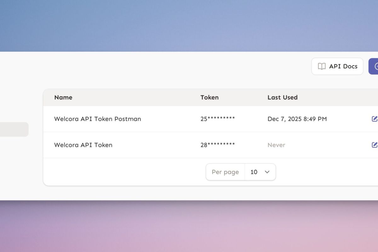
Task: Click the blank pagination footer left of Per page
Action: point(126,172)
